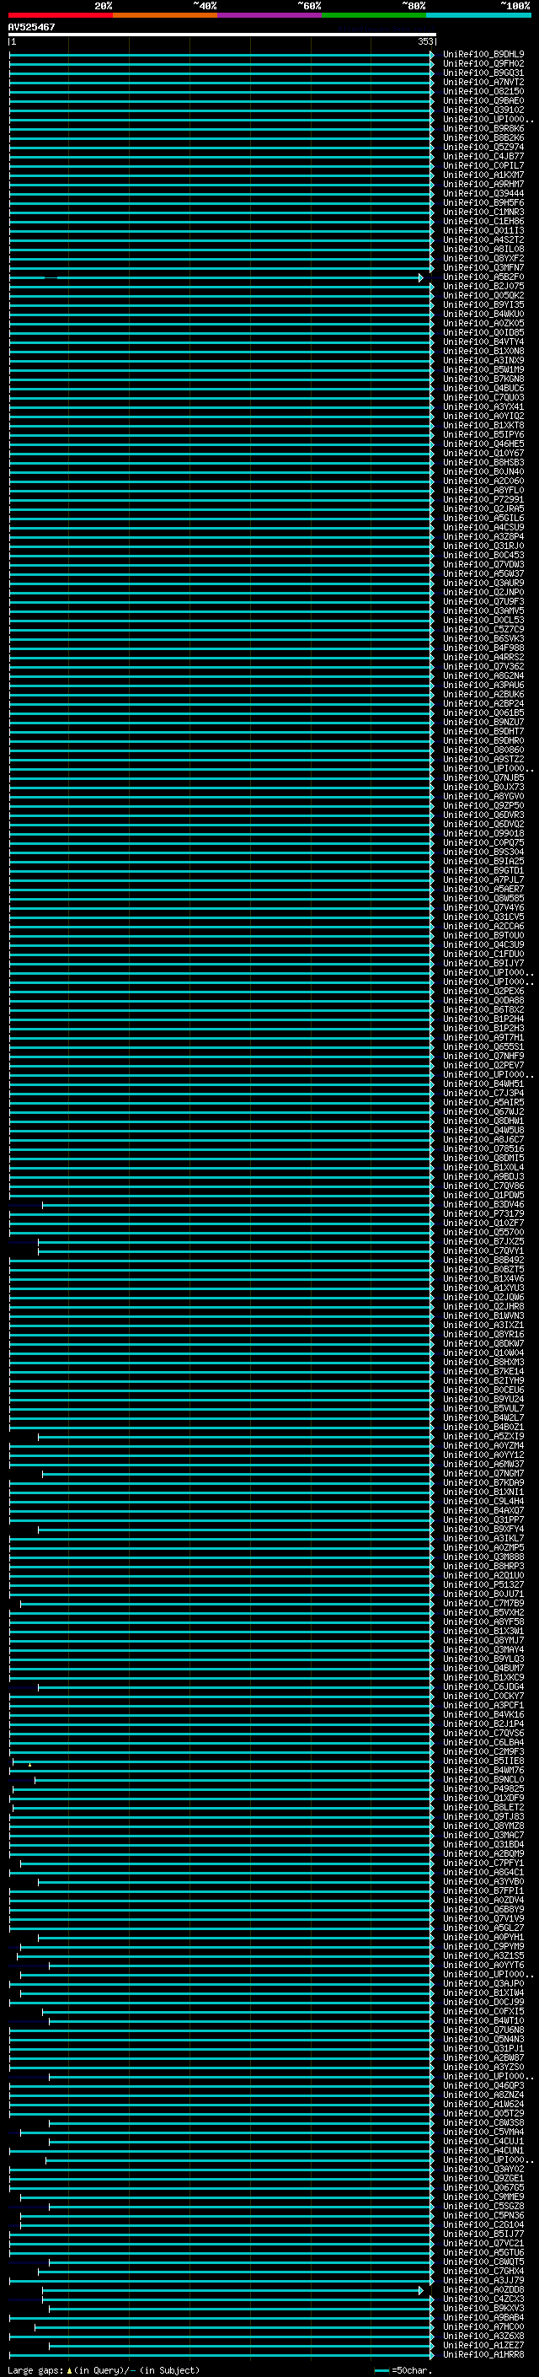Open hit UniRef100_Q9BAE0
This screenshot has width=539, height=2377.
483,100
